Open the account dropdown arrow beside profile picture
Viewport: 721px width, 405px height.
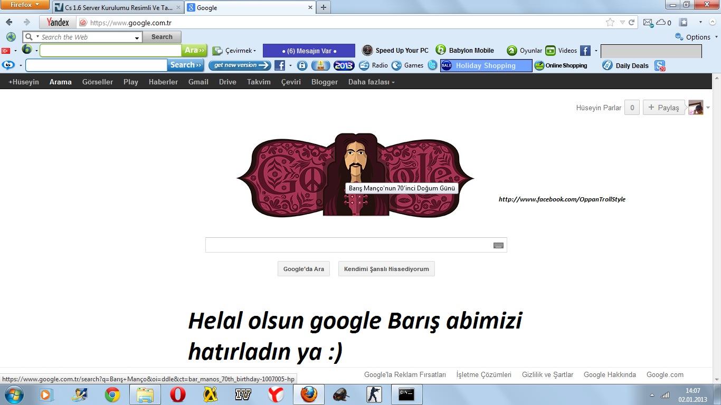pos(708,108)
